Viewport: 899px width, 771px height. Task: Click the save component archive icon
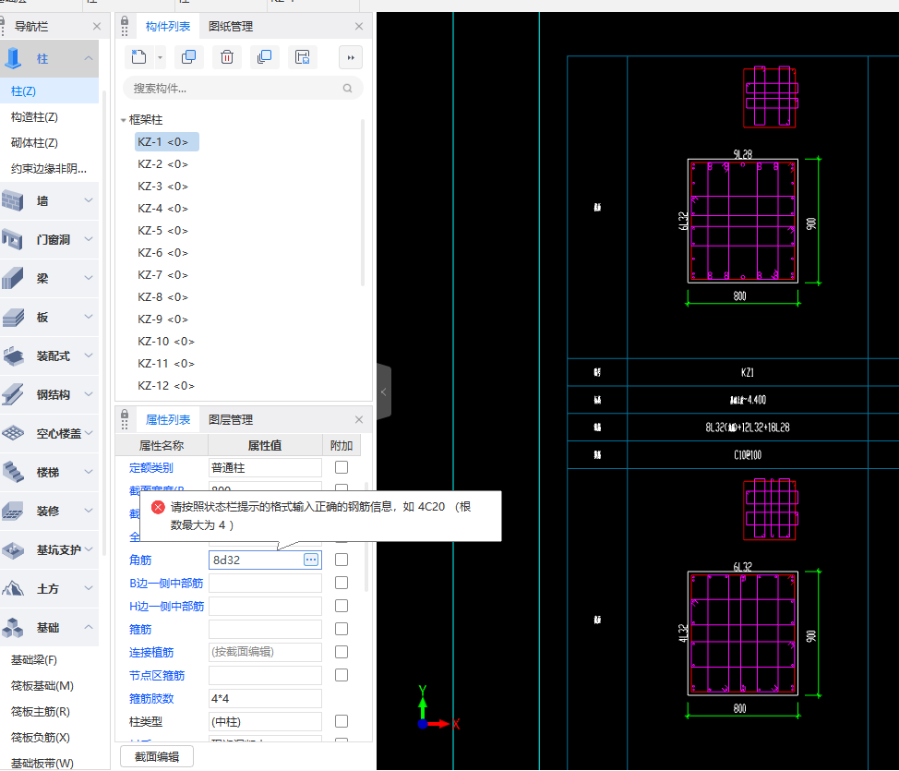pyautogui.click(x=302, y=57)
